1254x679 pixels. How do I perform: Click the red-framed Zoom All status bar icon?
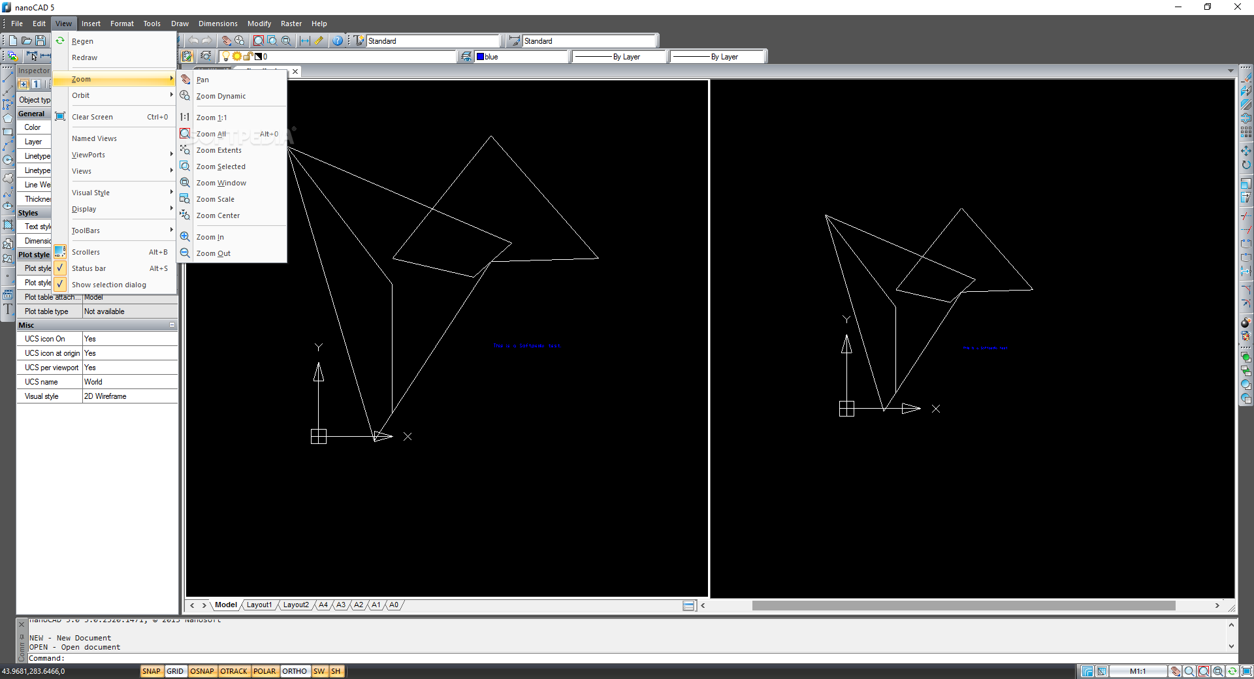[1204, 671]
